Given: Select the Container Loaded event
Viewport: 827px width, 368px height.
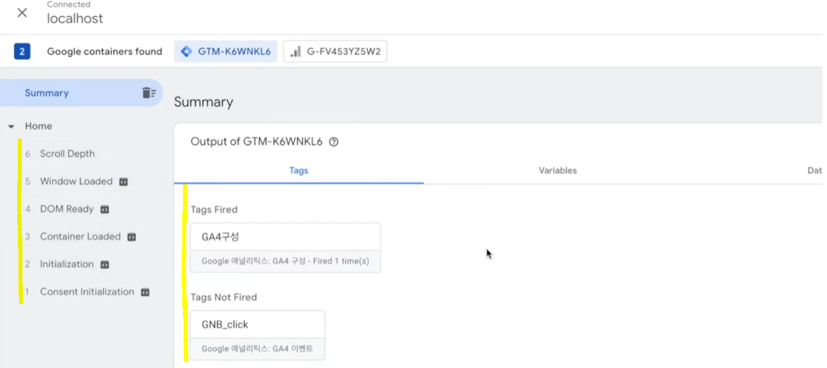Looking at the screenshot, I should [81, 237].
